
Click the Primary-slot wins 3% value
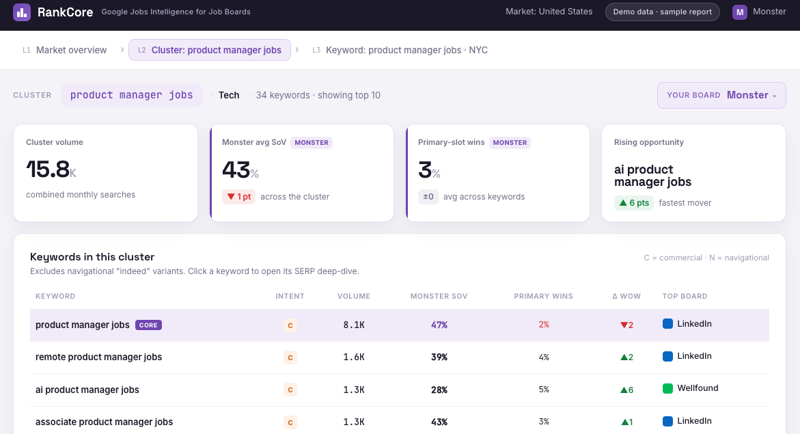429,170
